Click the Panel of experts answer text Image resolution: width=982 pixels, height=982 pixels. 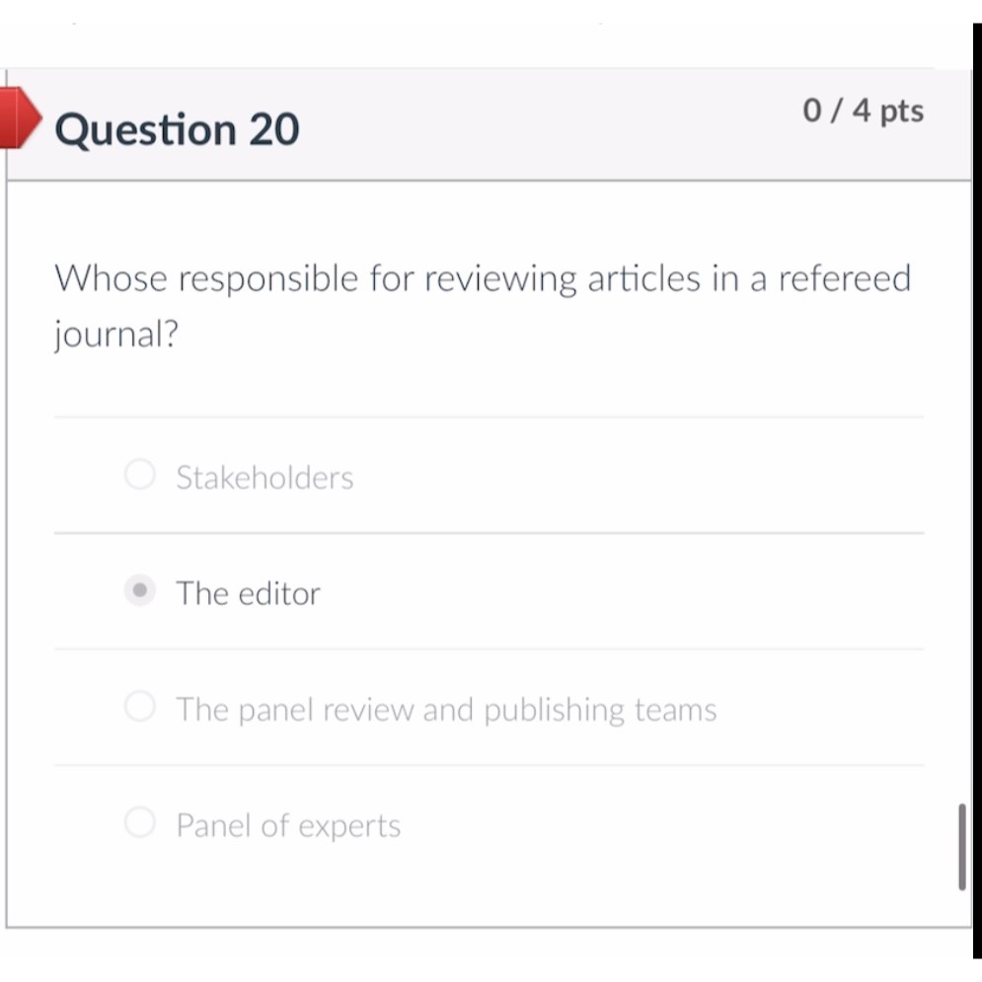click(x=287, y=825)
